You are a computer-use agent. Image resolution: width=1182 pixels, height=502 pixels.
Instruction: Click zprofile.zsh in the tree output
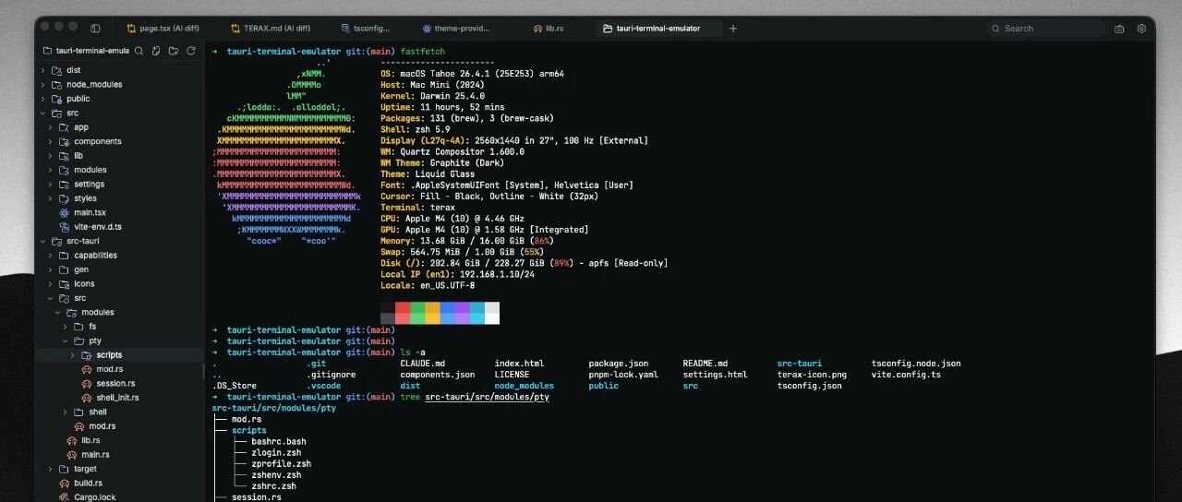tap(281, 463)
